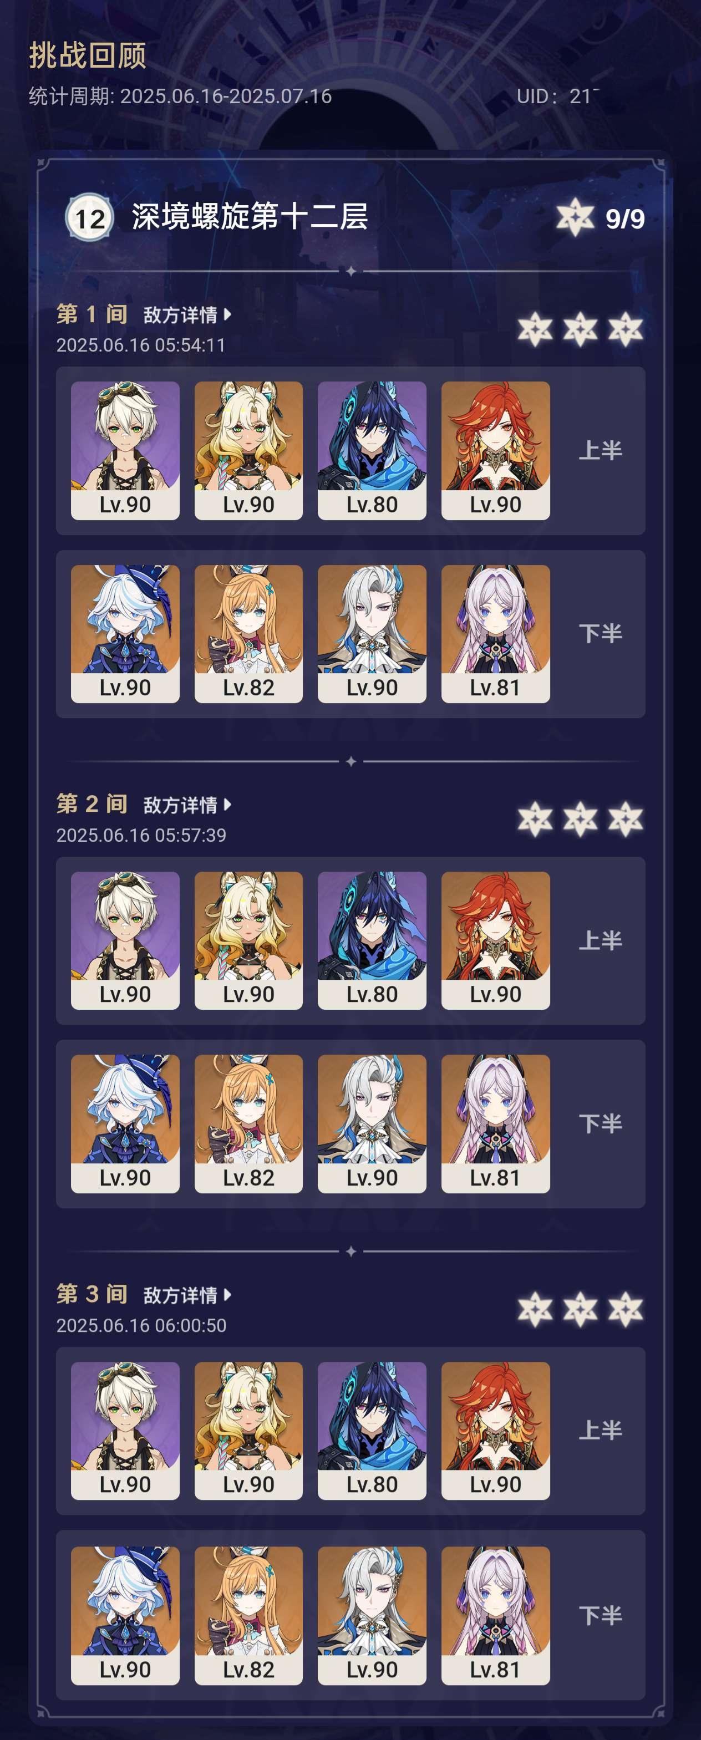Screen dimensions: 701x1740
Task: Click the 挑战回顾 page title
Action: click(87, 55)
